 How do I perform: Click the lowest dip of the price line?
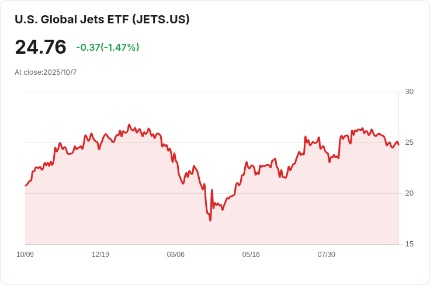(x=210, y=220)
